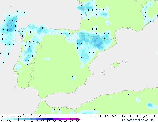Click the '50' legend scale value
158x122 pixels.
click(x=77, y=121)
